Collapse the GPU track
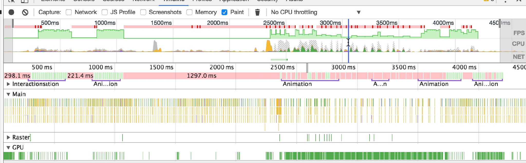This screenshot has height=163, width=526. (8, 147)
